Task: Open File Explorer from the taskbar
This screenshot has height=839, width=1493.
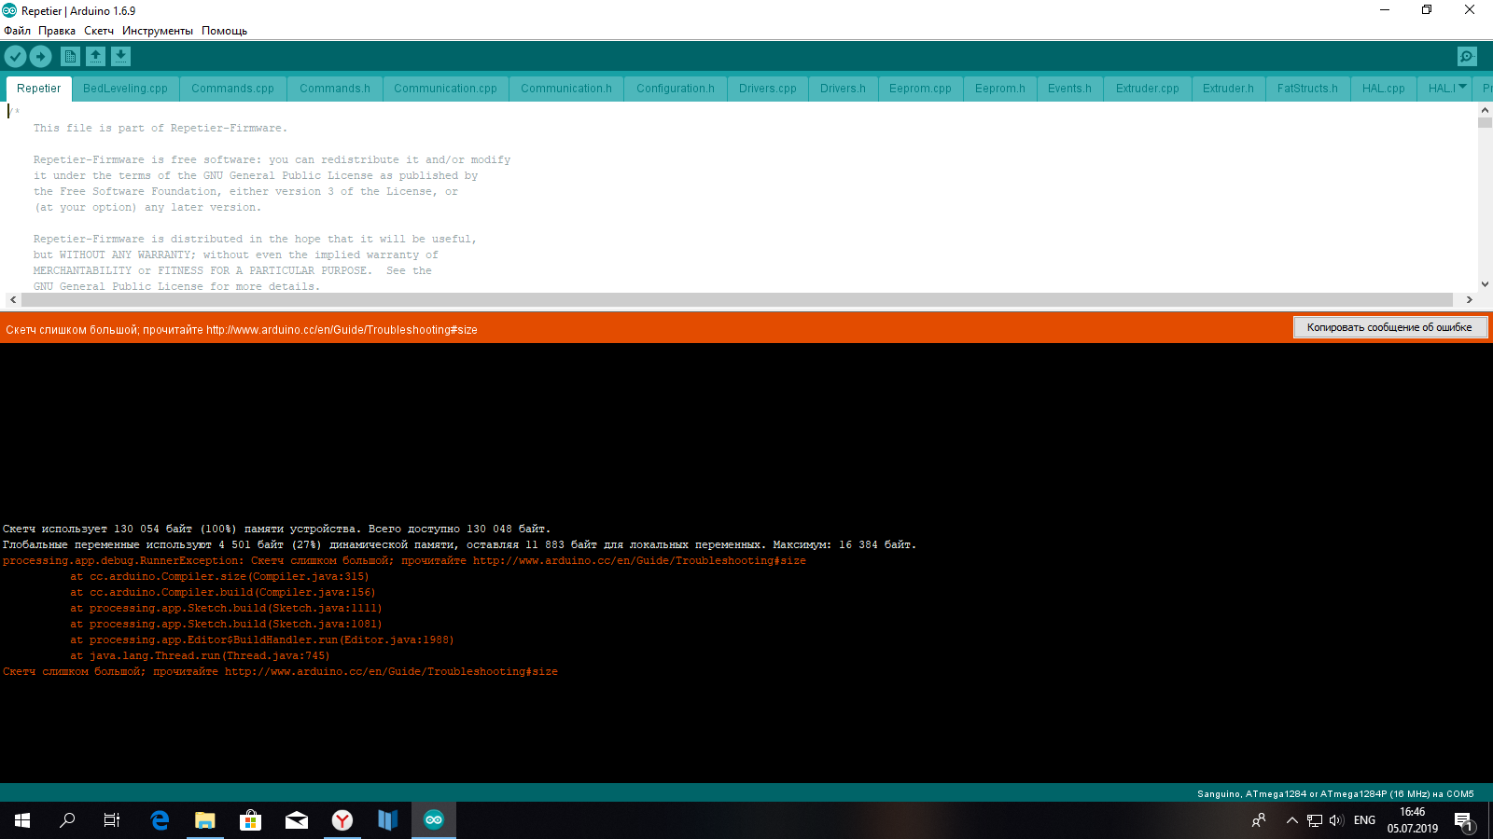Action: coord(205,820)
